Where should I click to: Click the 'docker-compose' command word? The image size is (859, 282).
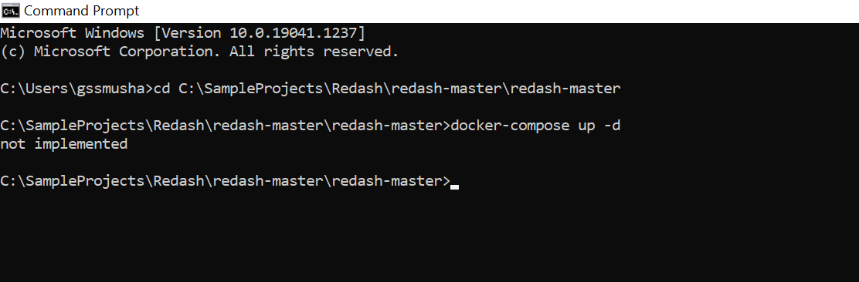pyautogui.click(x=510, y=126)
